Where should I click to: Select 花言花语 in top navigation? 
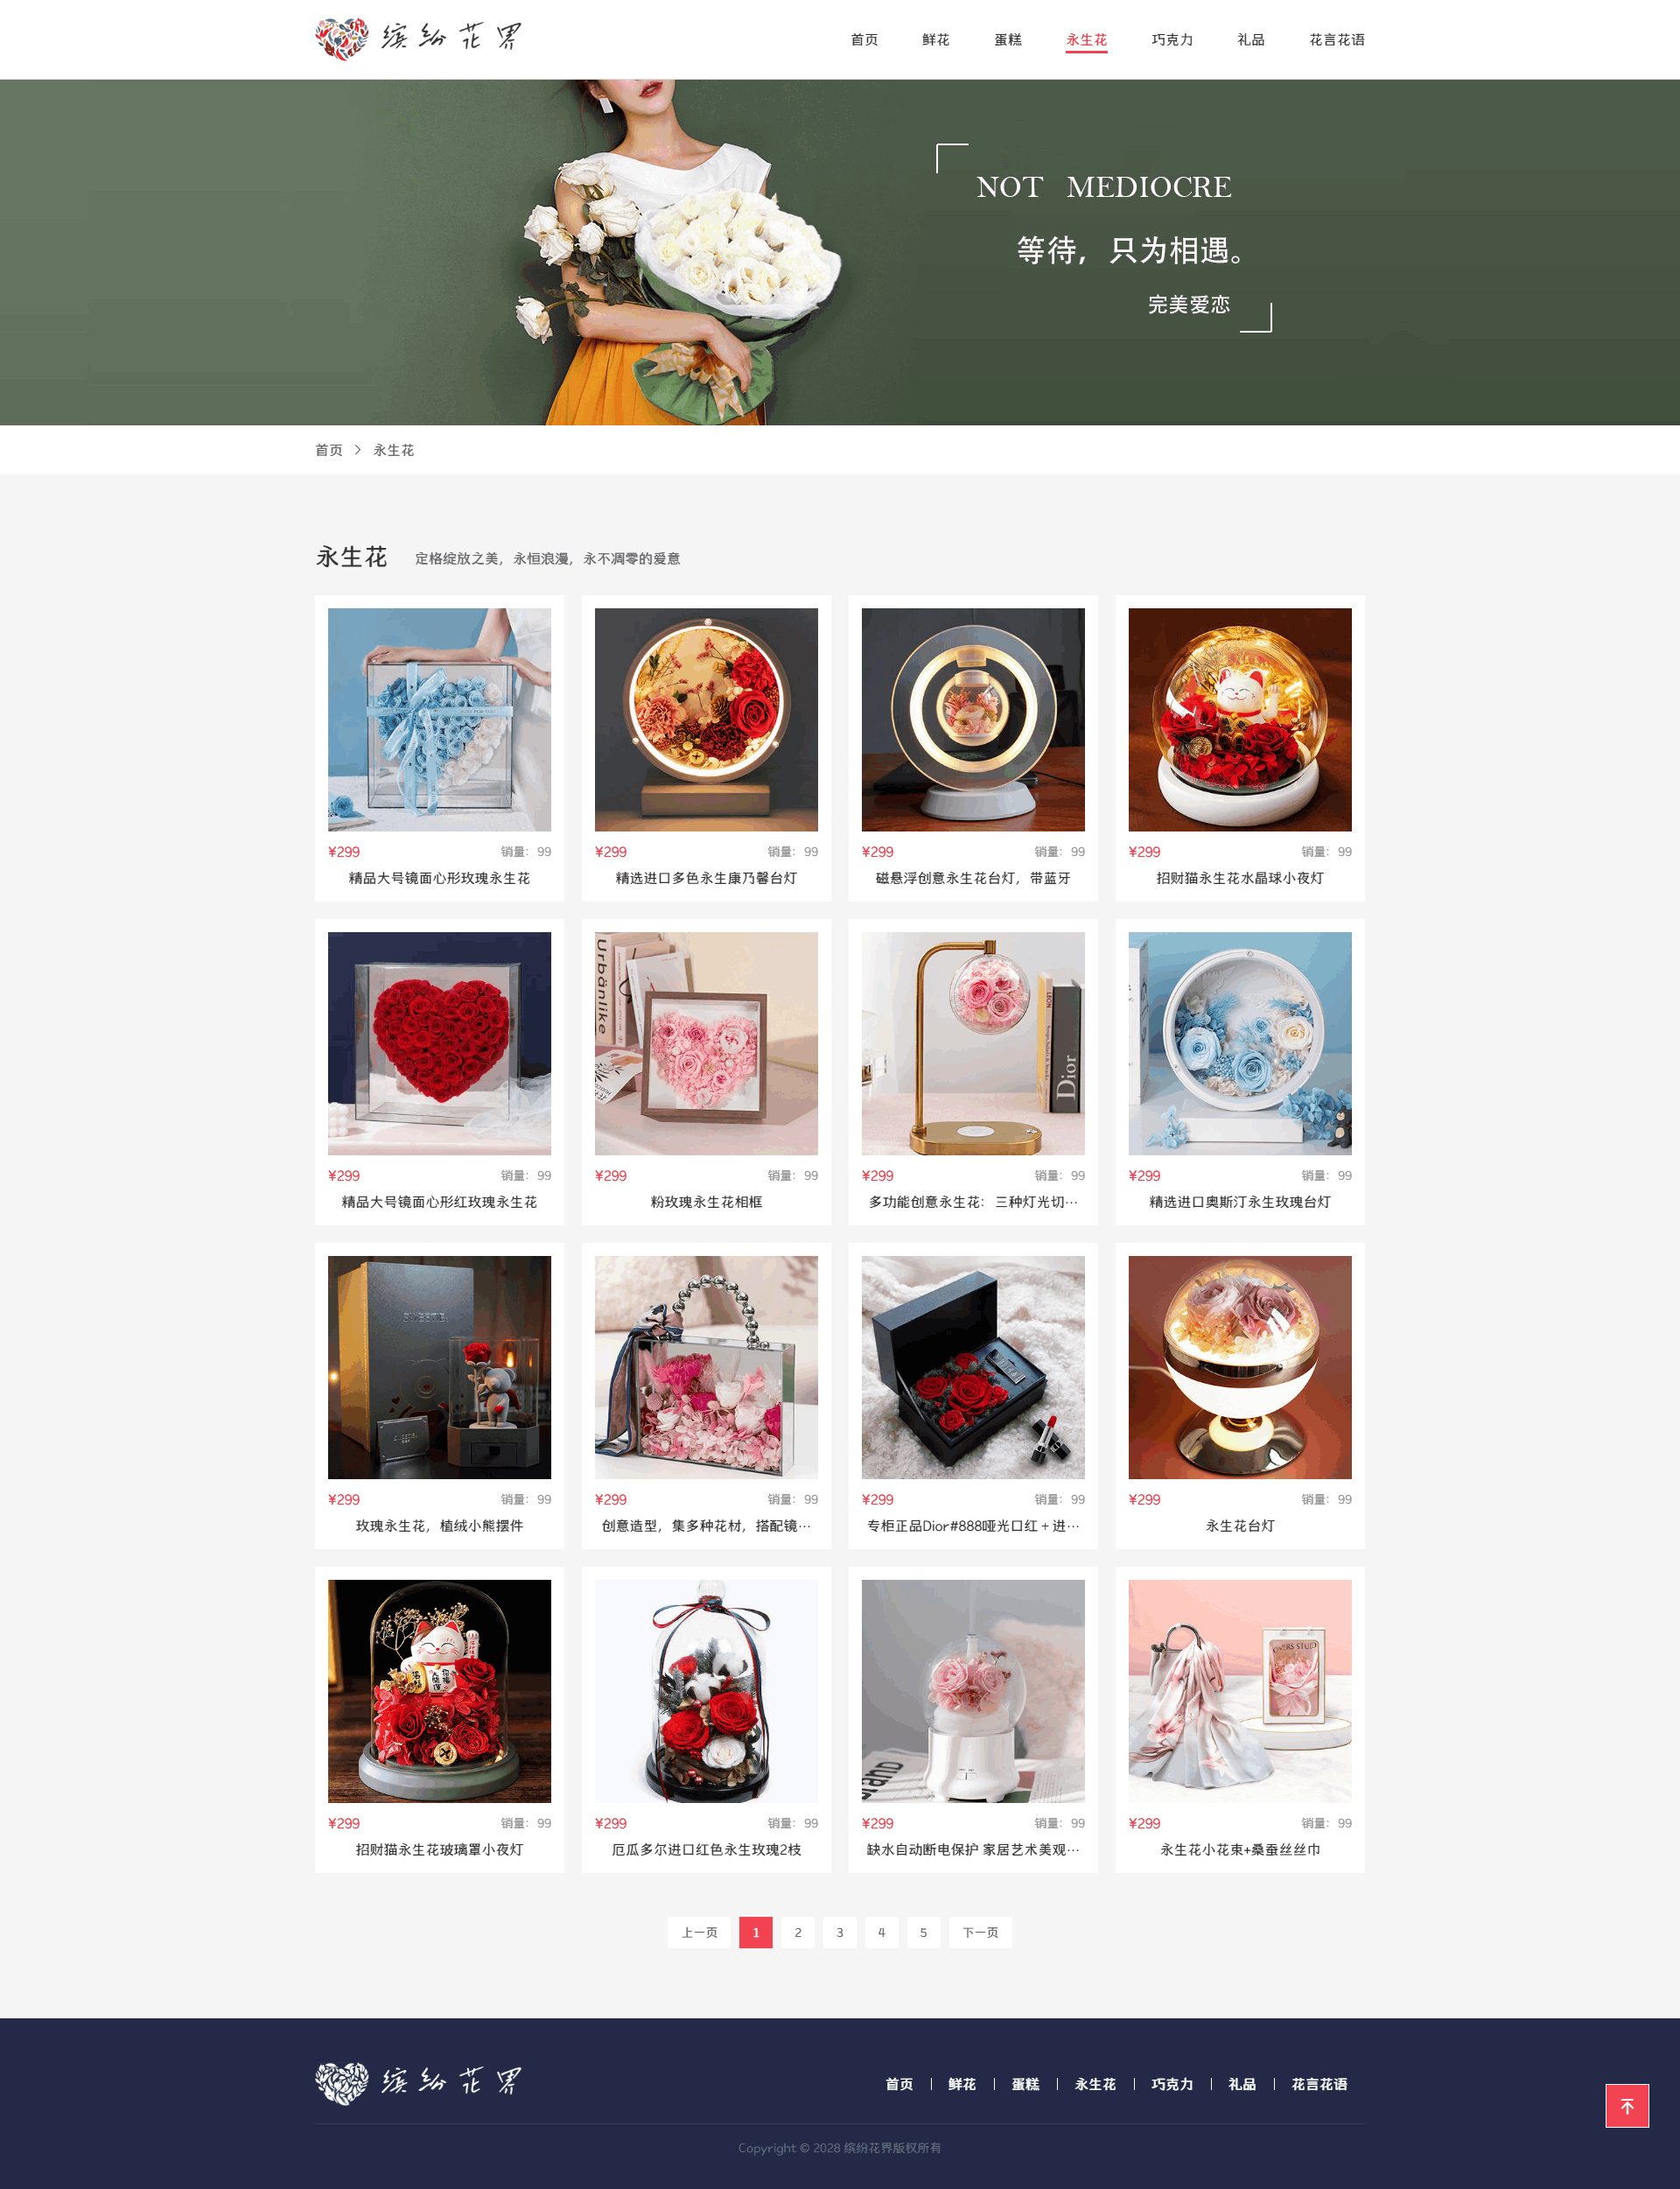(x=1337, y=40)
